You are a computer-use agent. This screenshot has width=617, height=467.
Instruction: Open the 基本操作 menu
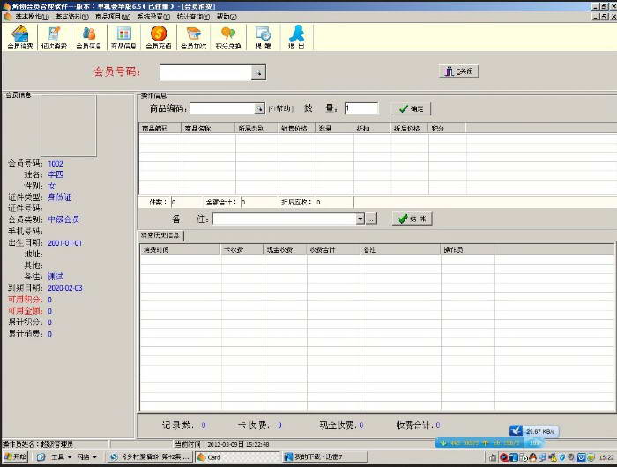[32, 17]
